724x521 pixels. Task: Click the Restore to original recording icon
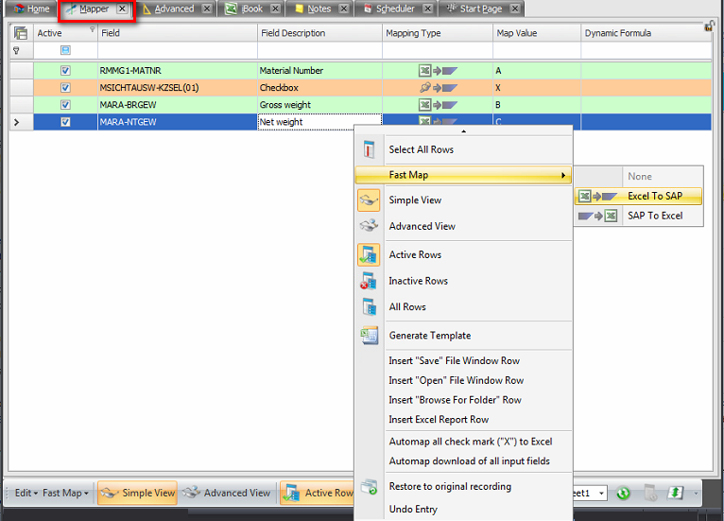point(369,487)
